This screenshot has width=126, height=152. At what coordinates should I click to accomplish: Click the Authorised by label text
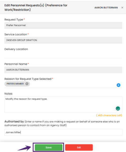(x=14, y=121)
